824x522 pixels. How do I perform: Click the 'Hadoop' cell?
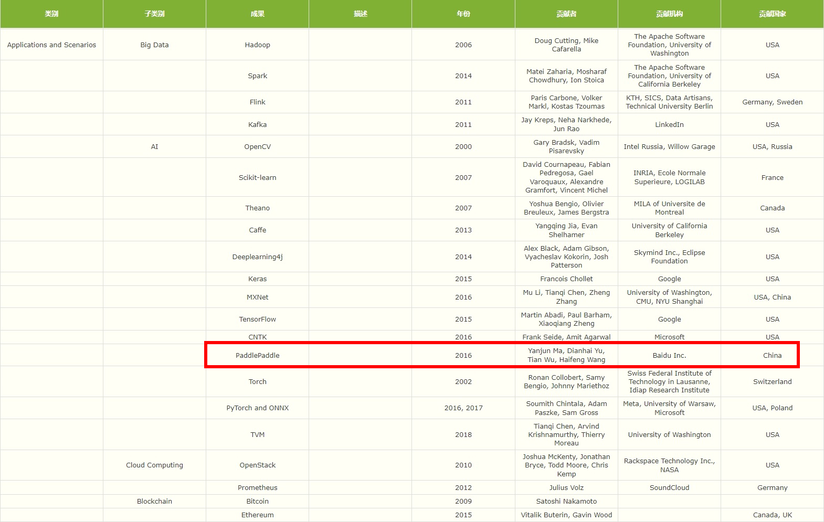point(257,45)
